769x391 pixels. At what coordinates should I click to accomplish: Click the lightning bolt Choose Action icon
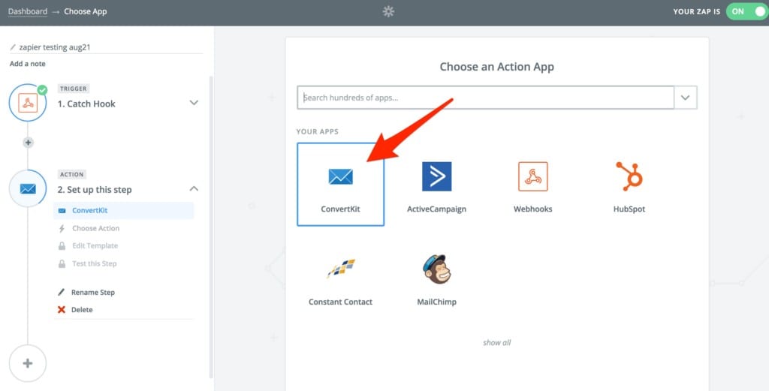(62, 228)
